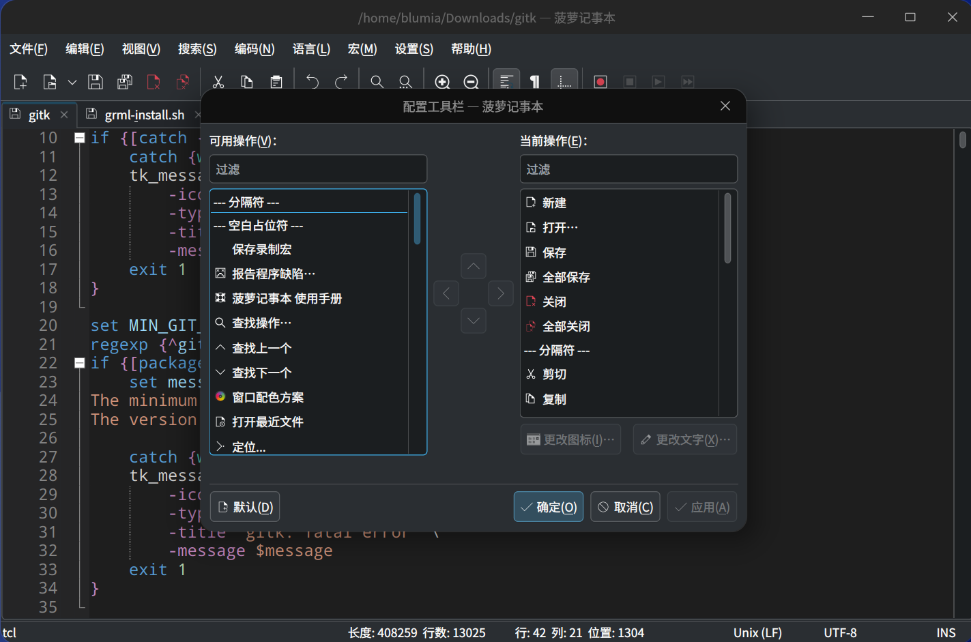Image resolution: width=971 pixels, height=642 pixels.
Task: Click the 确定(O) button
Action: (x=548, y=507)
